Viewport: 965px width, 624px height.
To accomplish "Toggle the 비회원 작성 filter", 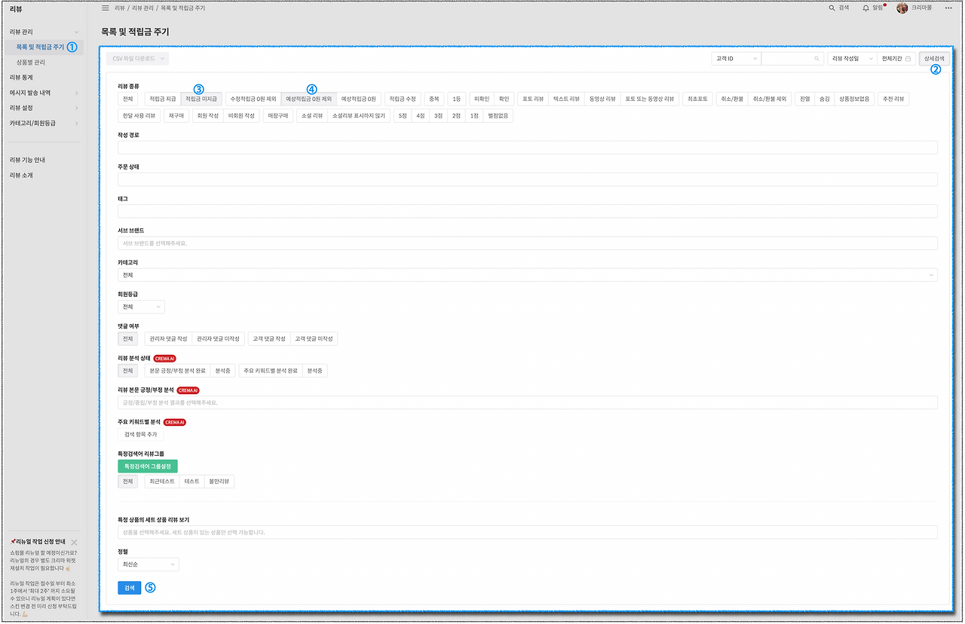I will [x=241, y=116].
